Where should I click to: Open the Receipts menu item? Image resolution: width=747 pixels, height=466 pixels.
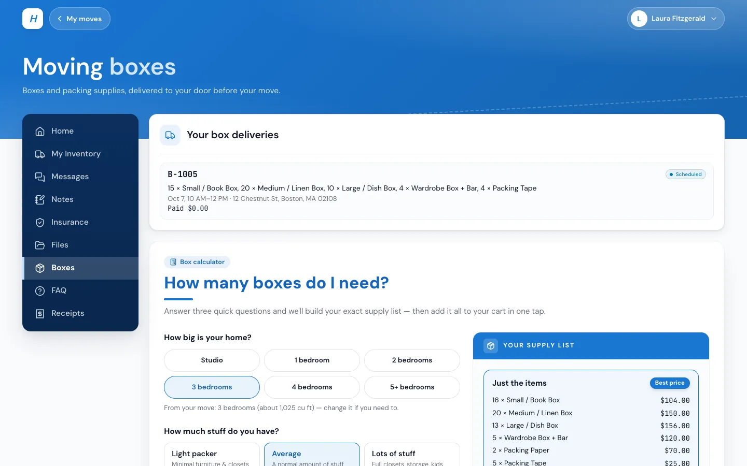pos(80,313)
